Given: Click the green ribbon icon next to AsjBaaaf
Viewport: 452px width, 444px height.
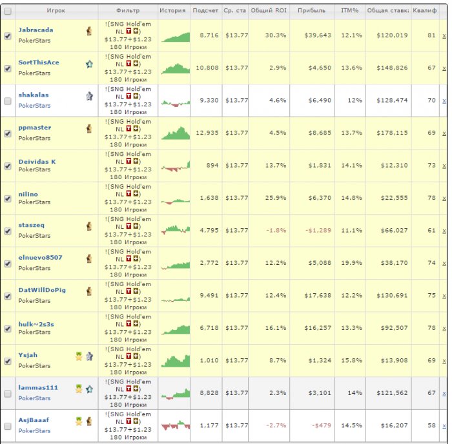Looking at the screenshot, I should [x=79, y=421].
